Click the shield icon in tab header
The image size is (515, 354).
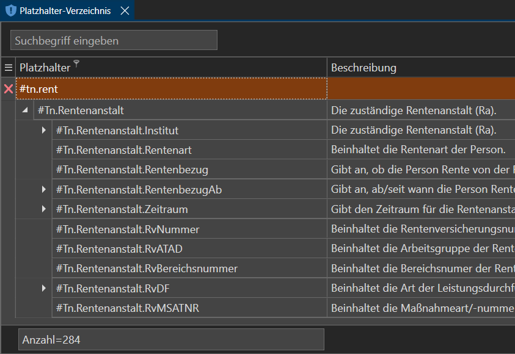(10, 11)
